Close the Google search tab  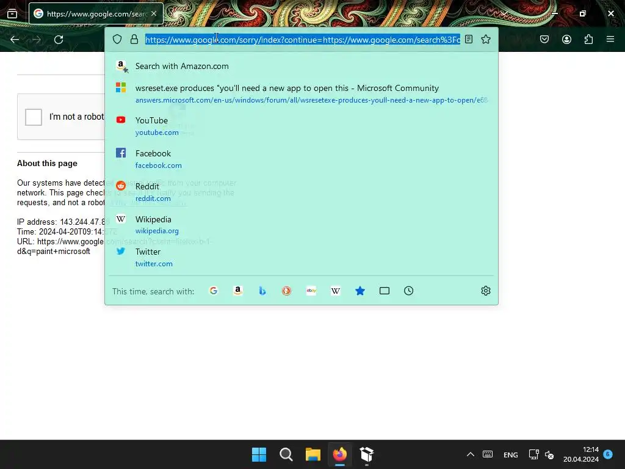coord(154,13)
